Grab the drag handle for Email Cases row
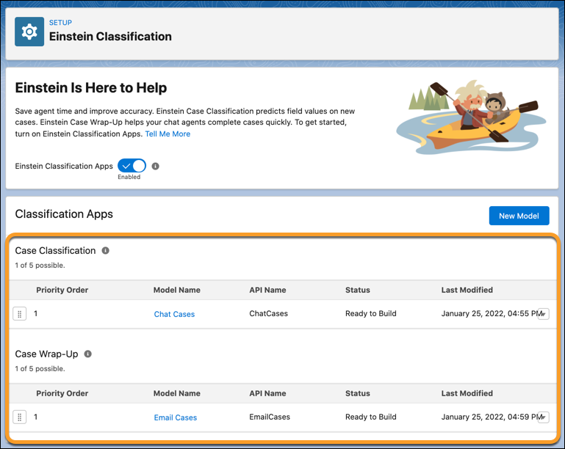The height and width of the screenshot is (449, 565). click(19, 417)
